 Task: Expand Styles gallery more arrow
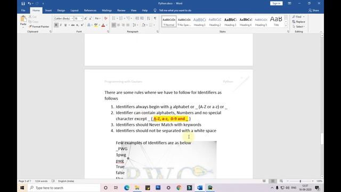pyautogui.click(x=286, y=26)
